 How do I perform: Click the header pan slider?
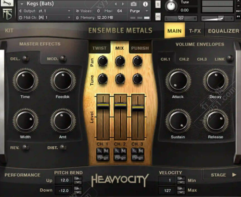pos(181,18)
